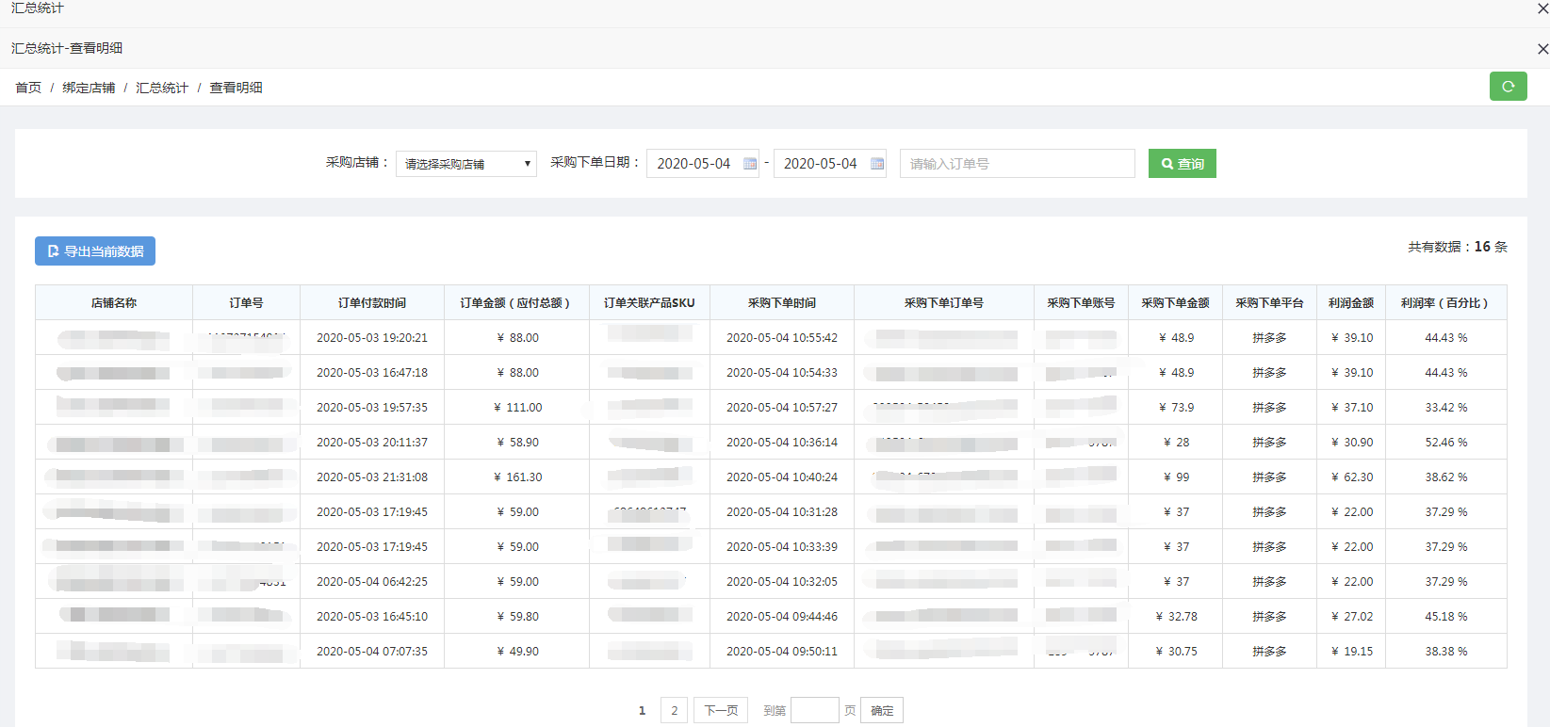The image size is (1550, 727).
Task: Click 采购下单账号 column header
Action: [x=1082, y=303]
